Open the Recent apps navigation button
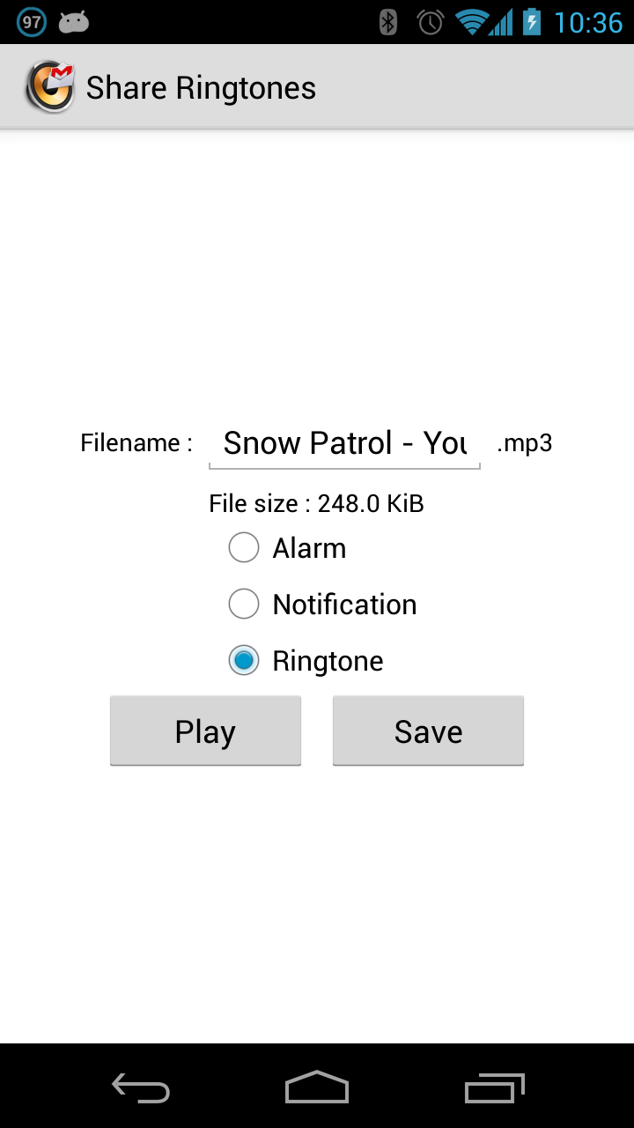 (494, 1088)
